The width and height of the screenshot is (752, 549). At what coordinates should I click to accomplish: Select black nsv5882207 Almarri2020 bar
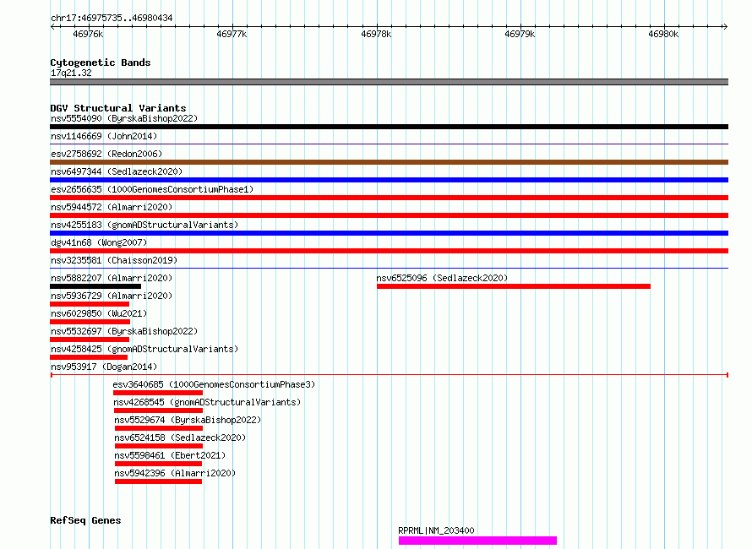tap(95, 286)
